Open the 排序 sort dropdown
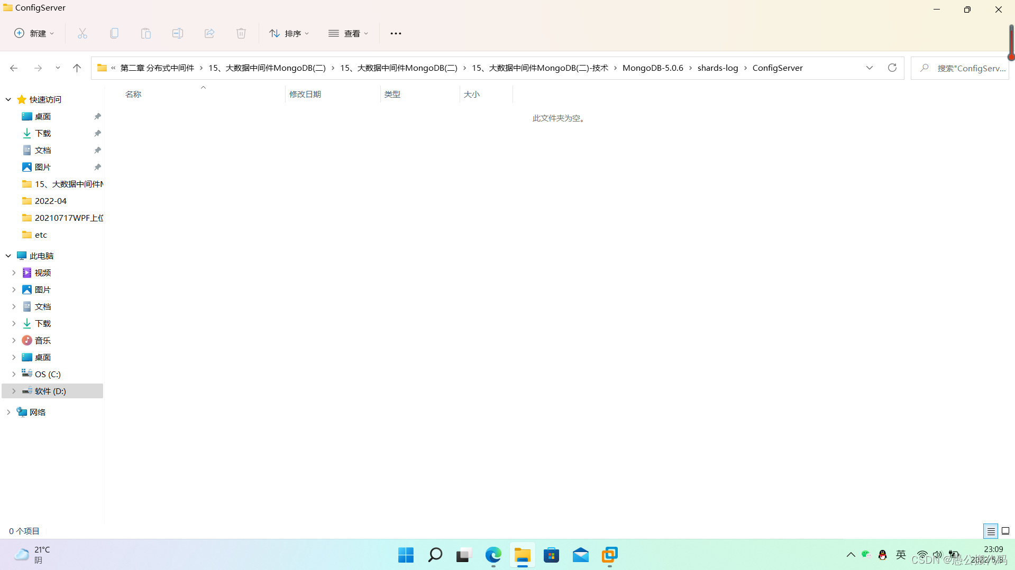Image resolution: width=1015 pixels, height=570 pixels. (289, 33)
